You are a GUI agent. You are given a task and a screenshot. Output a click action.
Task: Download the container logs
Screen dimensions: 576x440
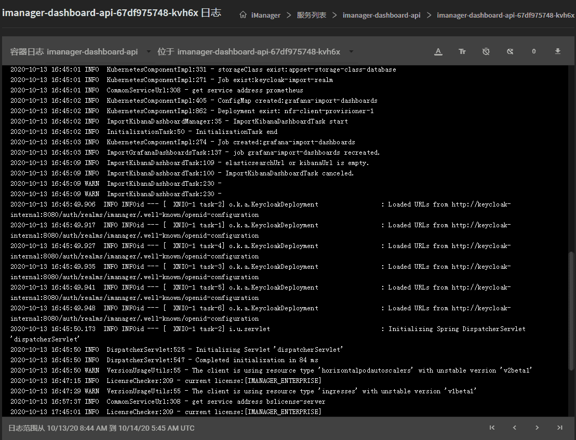pos(558,51)
